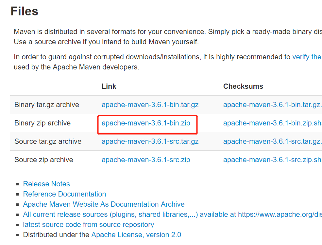Screen dimensions: 322x245
Task: Download the apache-maven-3.6.1-bin.zip binary archive
Action: coord(147,123)
